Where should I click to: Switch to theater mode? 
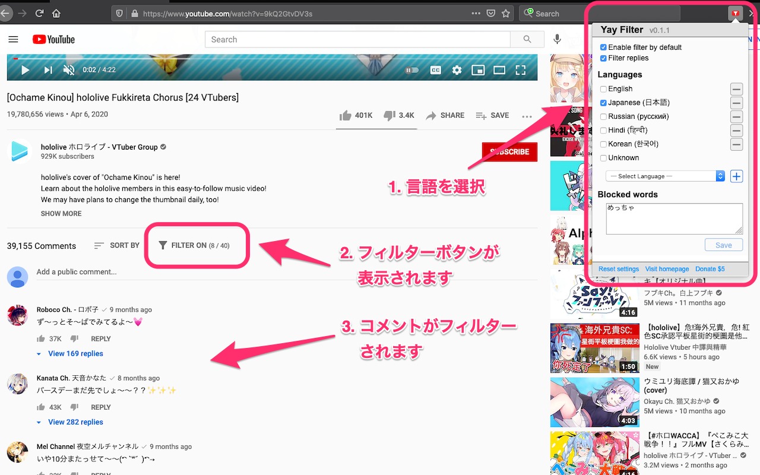pyautogui.click(x=499, y=70)
